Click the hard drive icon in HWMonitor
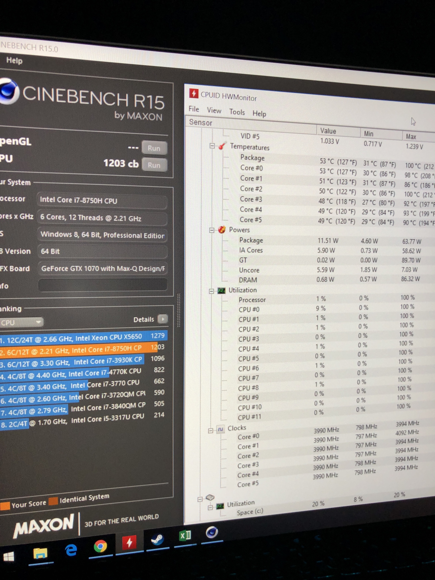The image size is (435, 580). [210, 497]
